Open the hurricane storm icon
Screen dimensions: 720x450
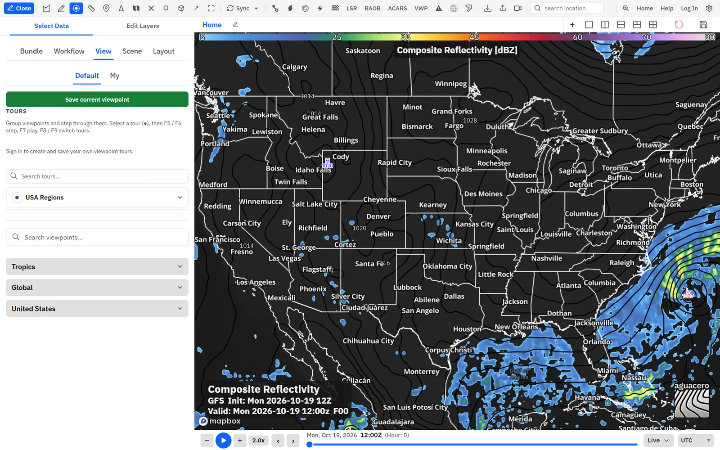(x=290, y=8)
